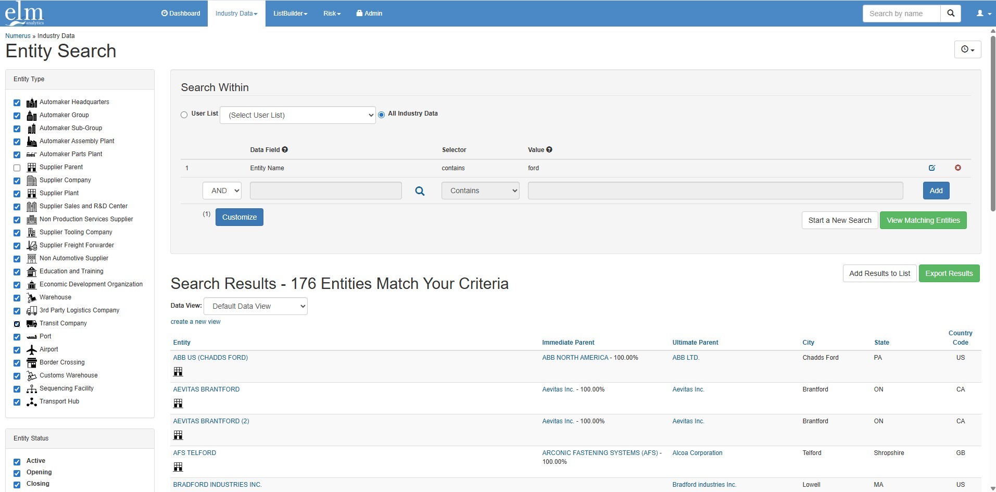
Task: Open the Default Data View dropdown
Action: coord(255,306)
